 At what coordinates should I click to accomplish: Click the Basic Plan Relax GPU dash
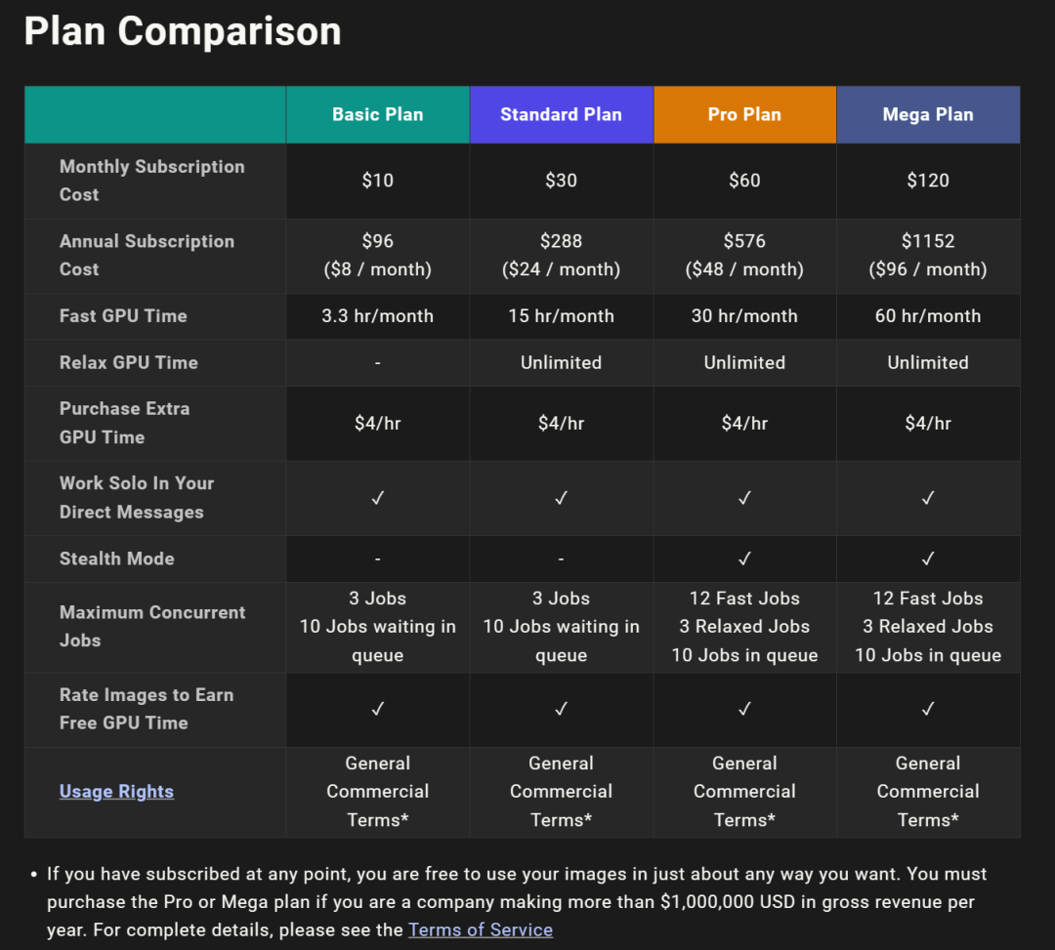point(377,363)
